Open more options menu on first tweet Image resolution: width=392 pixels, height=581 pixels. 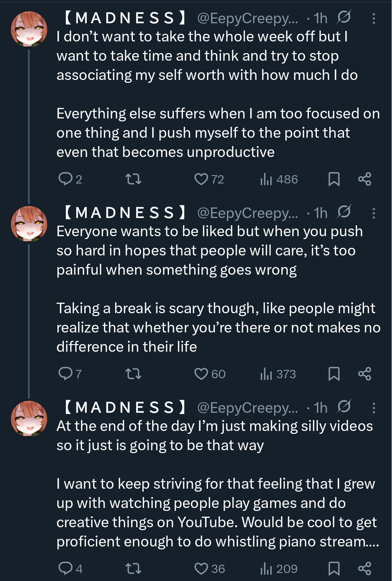tap(373, 19)
